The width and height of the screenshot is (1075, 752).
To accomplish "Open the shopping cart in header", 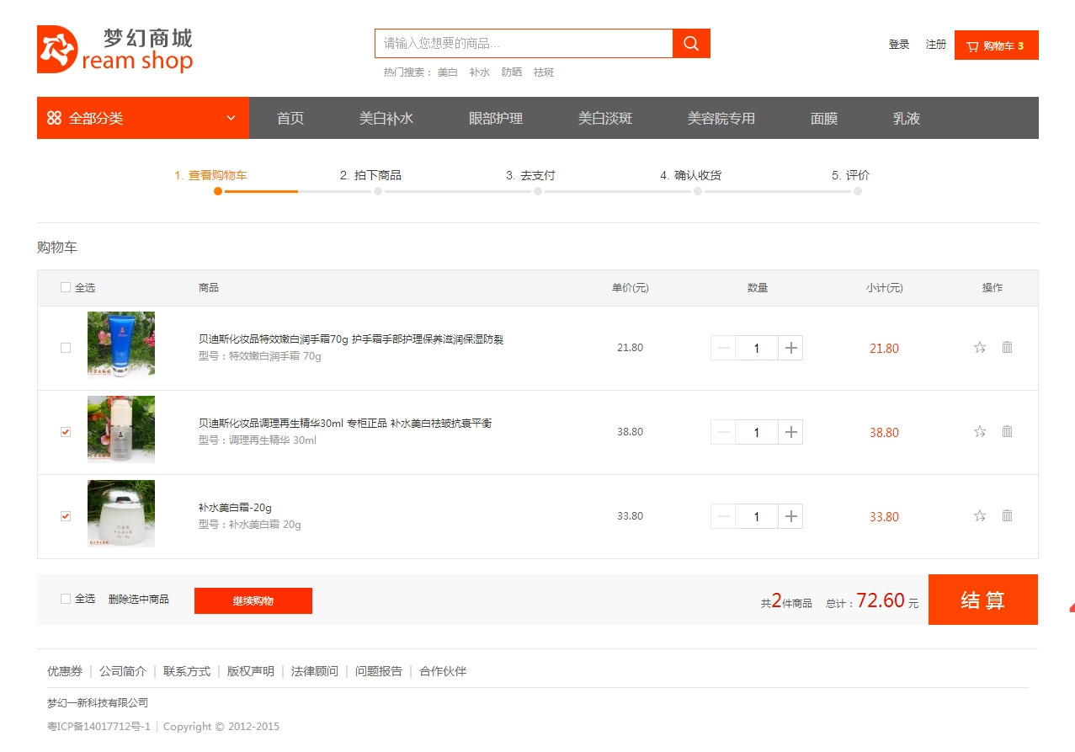I will (x=996, y=45).
